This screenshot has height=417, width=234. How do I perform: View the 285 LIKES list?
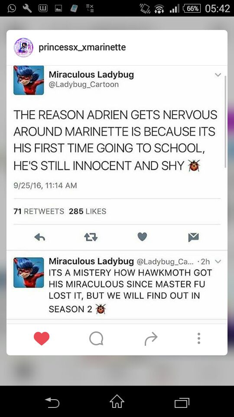(88, 212)
